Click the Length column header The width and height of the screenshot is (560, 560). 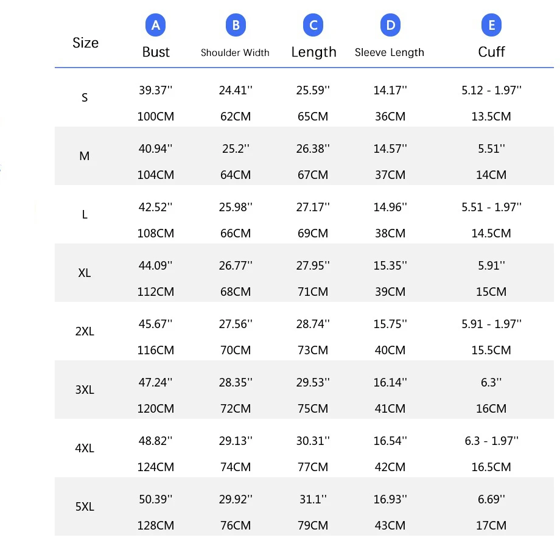point(313,52)
